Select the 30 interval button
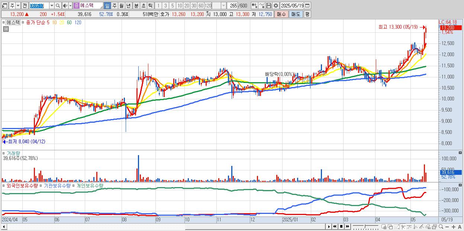Screen dimensions: 464x231 pos(194,6)
